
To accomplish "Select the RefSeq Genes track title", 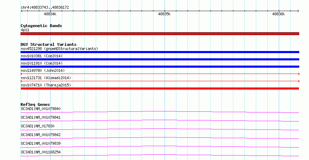I will (x=35, y=104).
